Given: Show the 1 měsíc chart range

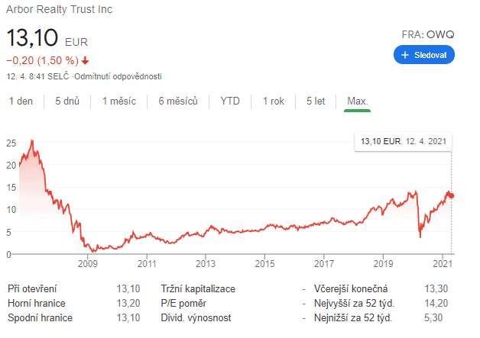Looking at the screenshot, I should [x=118, y=101].
